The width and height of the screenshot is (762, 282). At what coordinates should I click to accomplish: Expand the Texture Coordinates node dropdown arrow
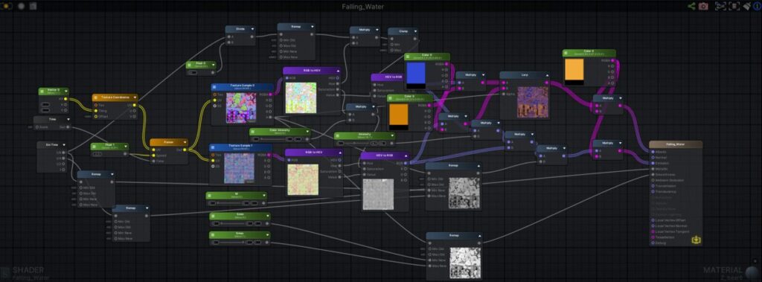tap(135, 97)
